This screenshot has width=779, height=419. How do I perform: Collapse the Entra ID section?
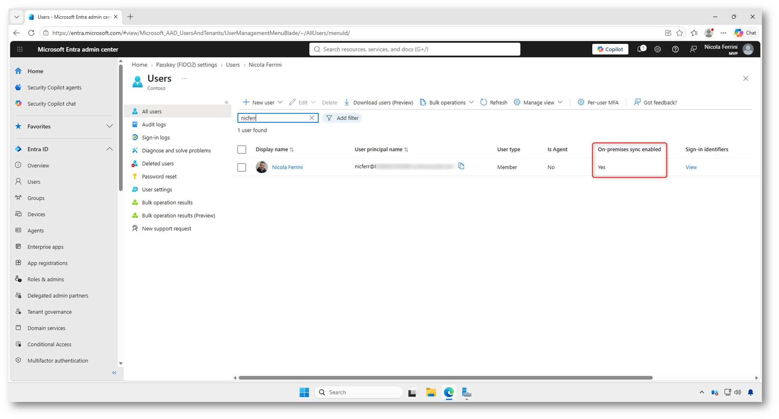coord(109,149)
